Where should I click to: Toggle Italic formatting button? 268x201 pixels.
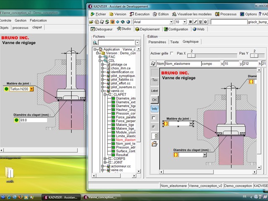(x=196, y=22)
